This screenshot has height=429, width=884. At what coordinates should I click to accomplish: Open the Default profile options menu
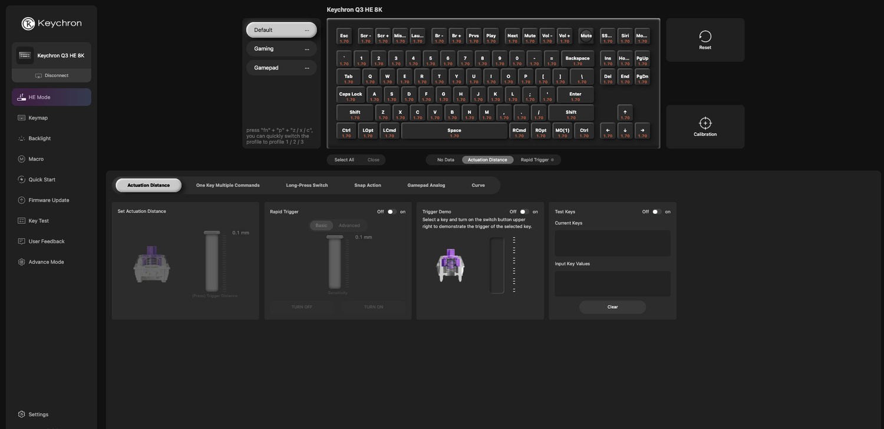[306, 30]
